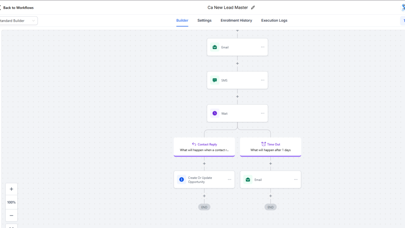Click the SMS chat bubble icon

215,80
